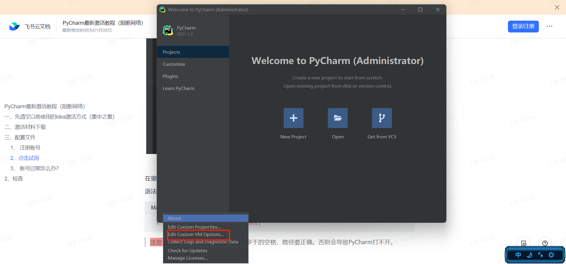Maximize the PyCharm welcome window

pyautogui.click(x=420, y=9)
